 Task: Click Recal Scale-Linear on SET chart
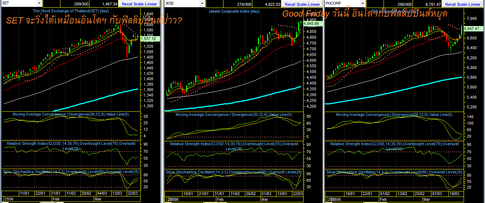click(139, 4)
